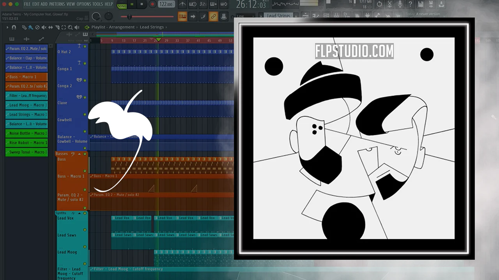This screenshot has height=280, width=499.
Task: Select the Slice tool in playlist toolbar
Action: [x=57, y=27]
